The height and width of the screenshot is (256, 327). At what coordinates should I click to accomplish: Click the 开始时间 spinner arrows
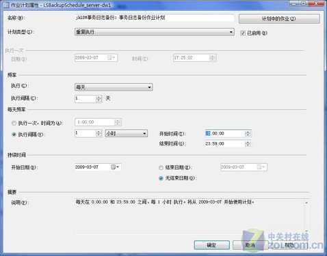click(248, 134)
